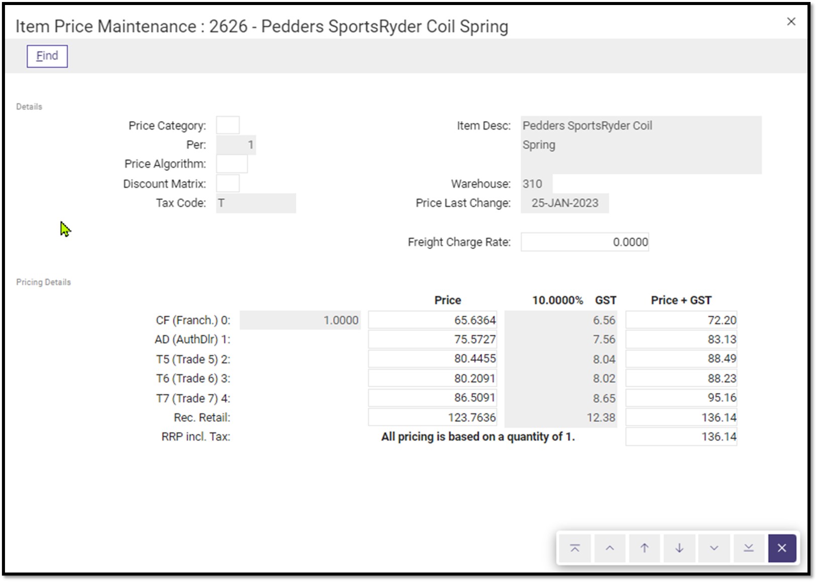
Task: Jump to first record navigation icon
Action: tap(575, 548)
